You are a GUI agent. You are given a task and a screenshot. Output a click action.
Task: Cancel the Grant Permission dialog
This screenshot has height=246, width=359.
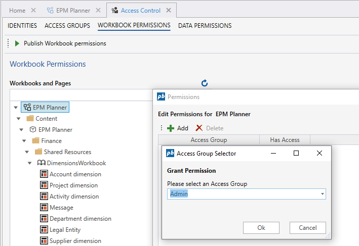pyautogui.click(x=307, y=228)
